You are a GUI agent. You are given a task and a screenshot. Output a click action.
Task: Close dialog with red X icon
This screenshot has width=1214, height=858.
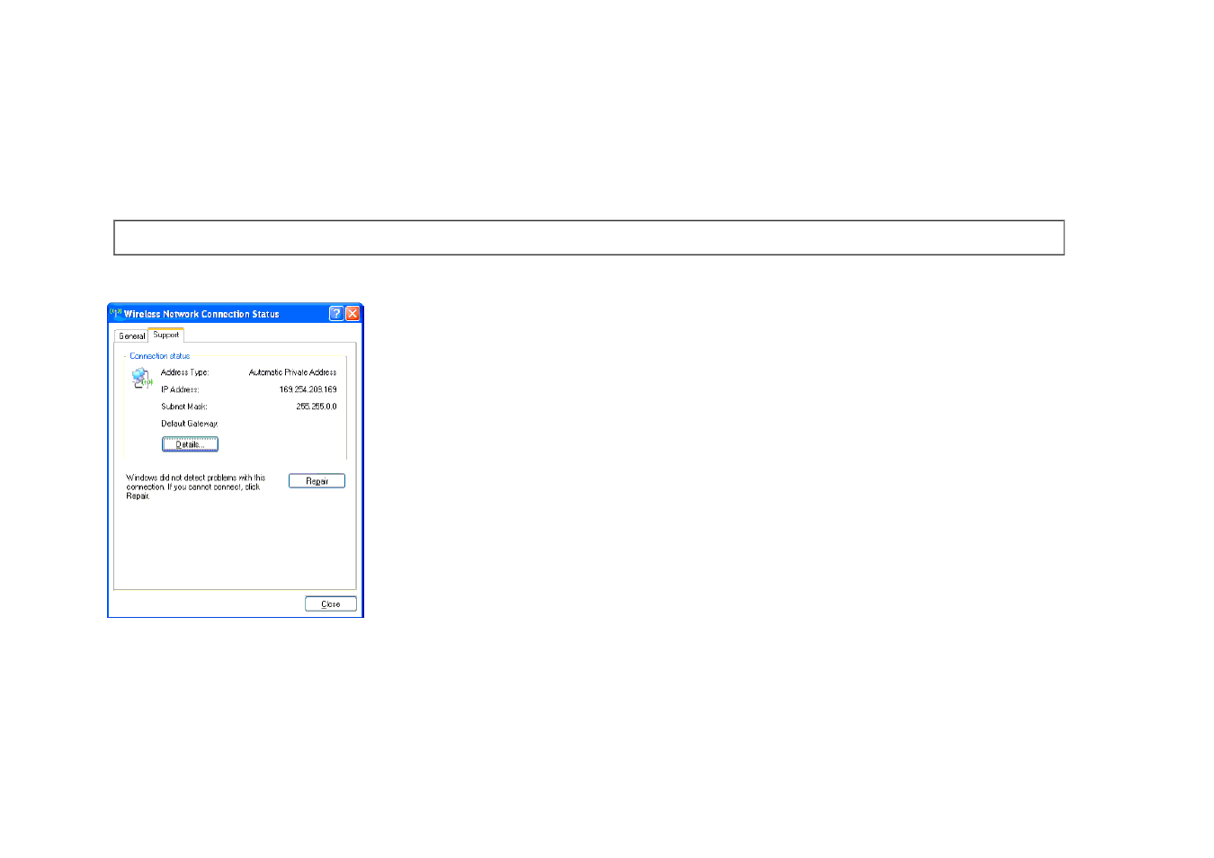coord(353,313)
